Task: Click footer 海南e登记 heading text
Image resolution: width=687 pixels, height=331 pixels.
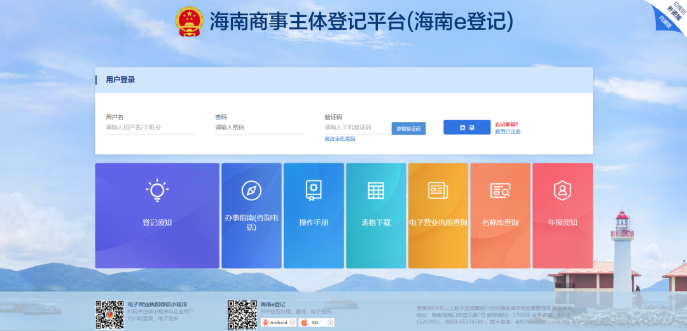Action: [x=273, y=304]
